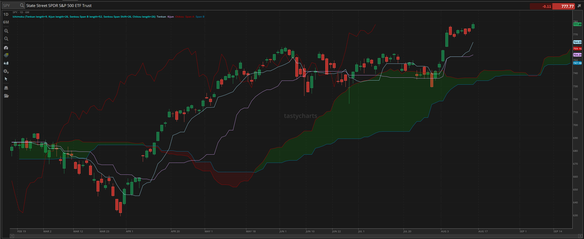
Task: Click the APR 1 date label on the time axis
Action: pyautogui.click(x=129, y=231)
